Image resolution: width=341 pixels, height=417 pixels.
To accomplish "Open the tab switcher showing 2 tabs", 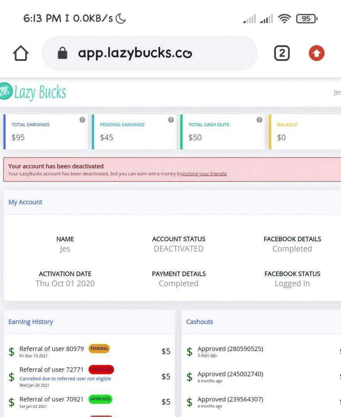I will tap(282, 53).
